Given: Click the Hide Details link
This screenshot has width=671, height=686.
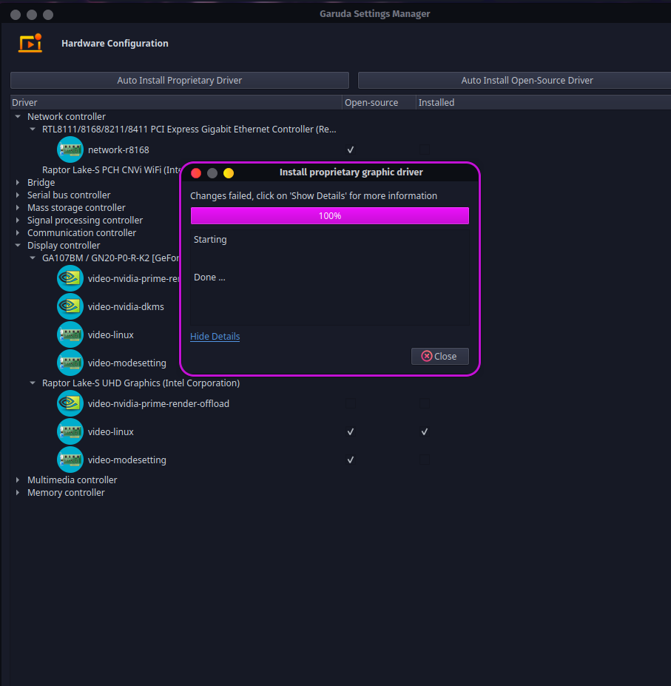Looking at the screenshot, I should (215, 336).
